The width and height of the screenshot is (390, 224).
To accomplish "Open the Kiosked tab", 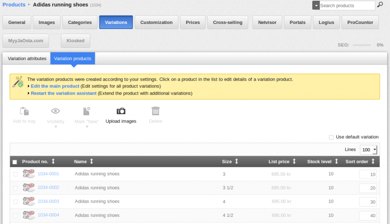I will pyautogui.click(x=75, y=41).
